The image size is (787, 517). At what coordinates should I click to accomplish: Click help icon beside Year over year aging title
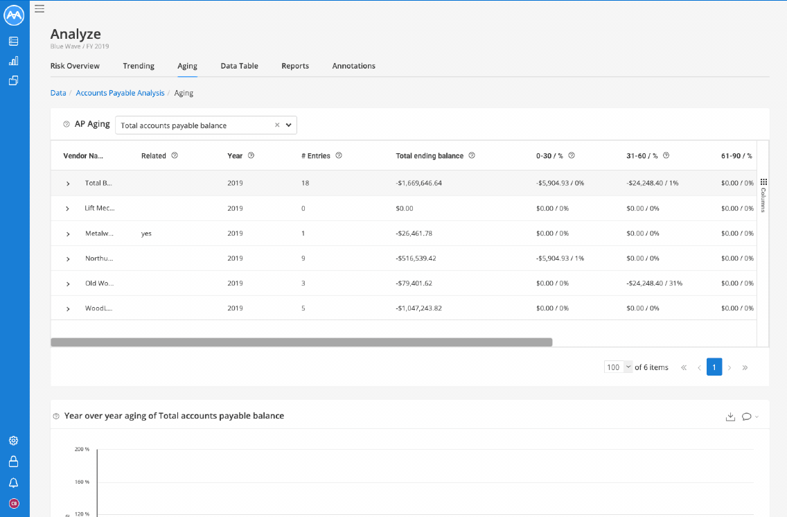(x=56, y=416)
